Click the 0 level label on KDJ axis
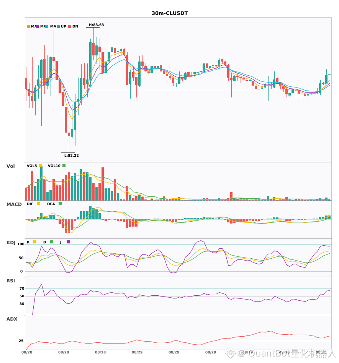This screenshot has height=363, width=339. (21, 271)
